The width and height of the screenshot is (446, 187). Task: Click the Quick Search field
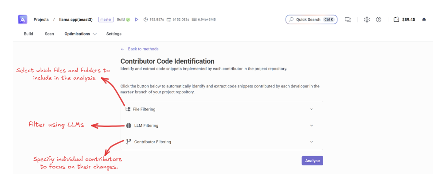[311, 19]
